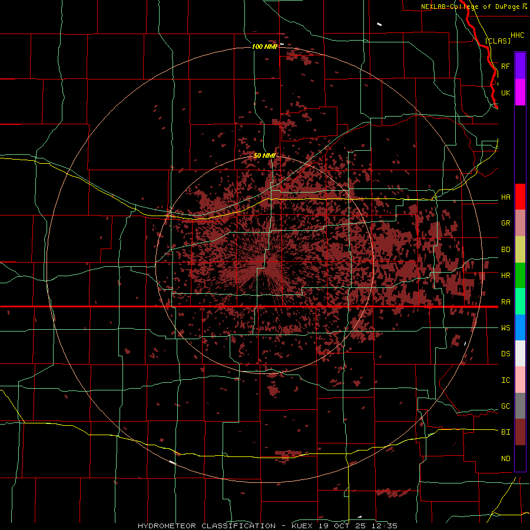Click the HA legend label
The height and width of the screenshot is (530, 530).
pyautogui.click(x=505, y=197)
